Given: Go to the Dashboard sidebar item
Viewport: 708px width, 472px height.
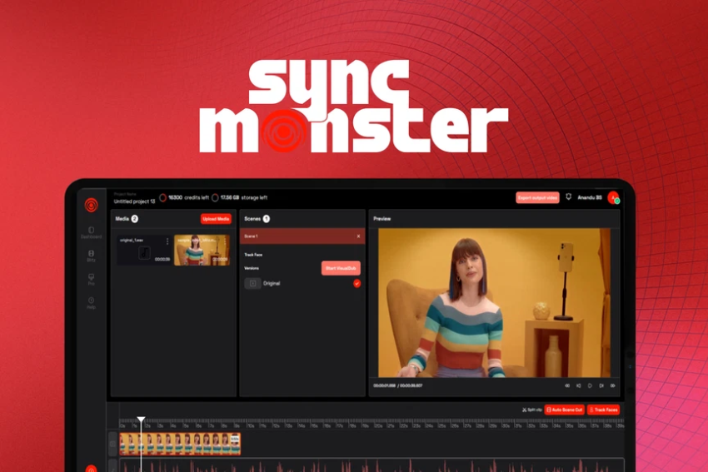Looking at the screenshot, I should [x=92, y=233].
